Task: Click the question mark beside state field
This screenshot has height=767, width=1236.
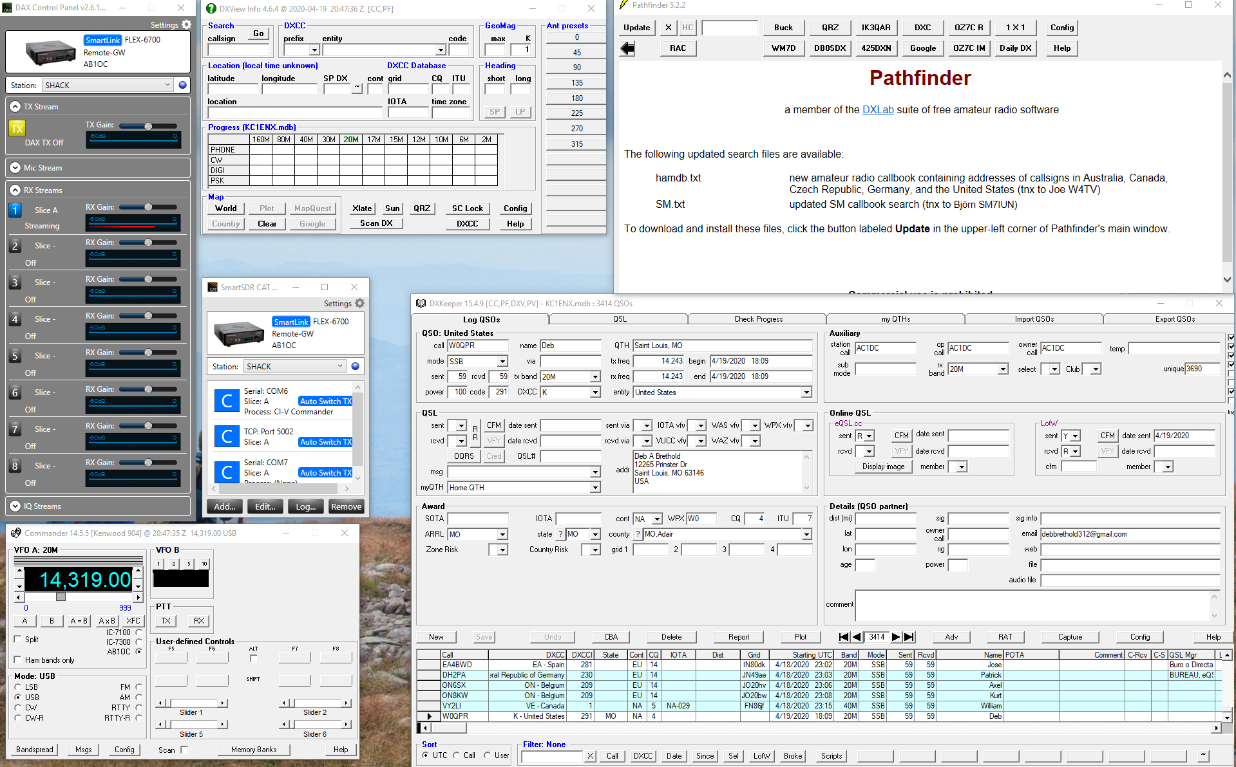Action: coord(560,534)
